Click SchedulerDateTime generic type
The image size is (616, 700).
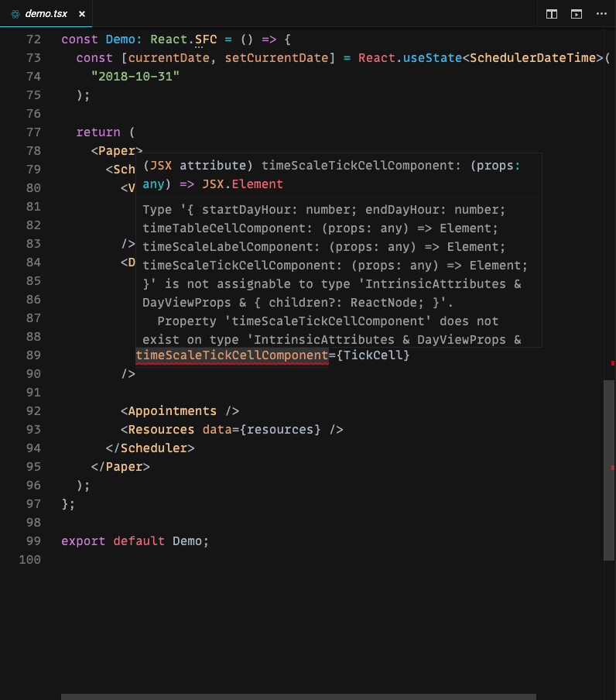tap(532, 58)
